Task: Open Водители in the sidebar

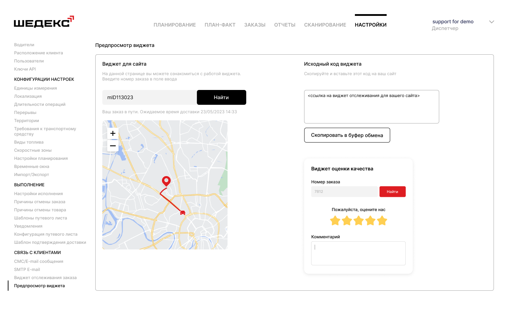Action: 24,45
